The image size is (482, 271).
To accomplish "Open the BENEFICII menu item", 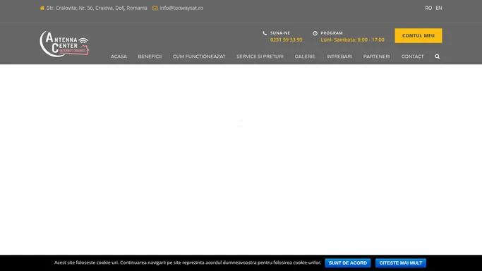I will [x=150, y=56].
